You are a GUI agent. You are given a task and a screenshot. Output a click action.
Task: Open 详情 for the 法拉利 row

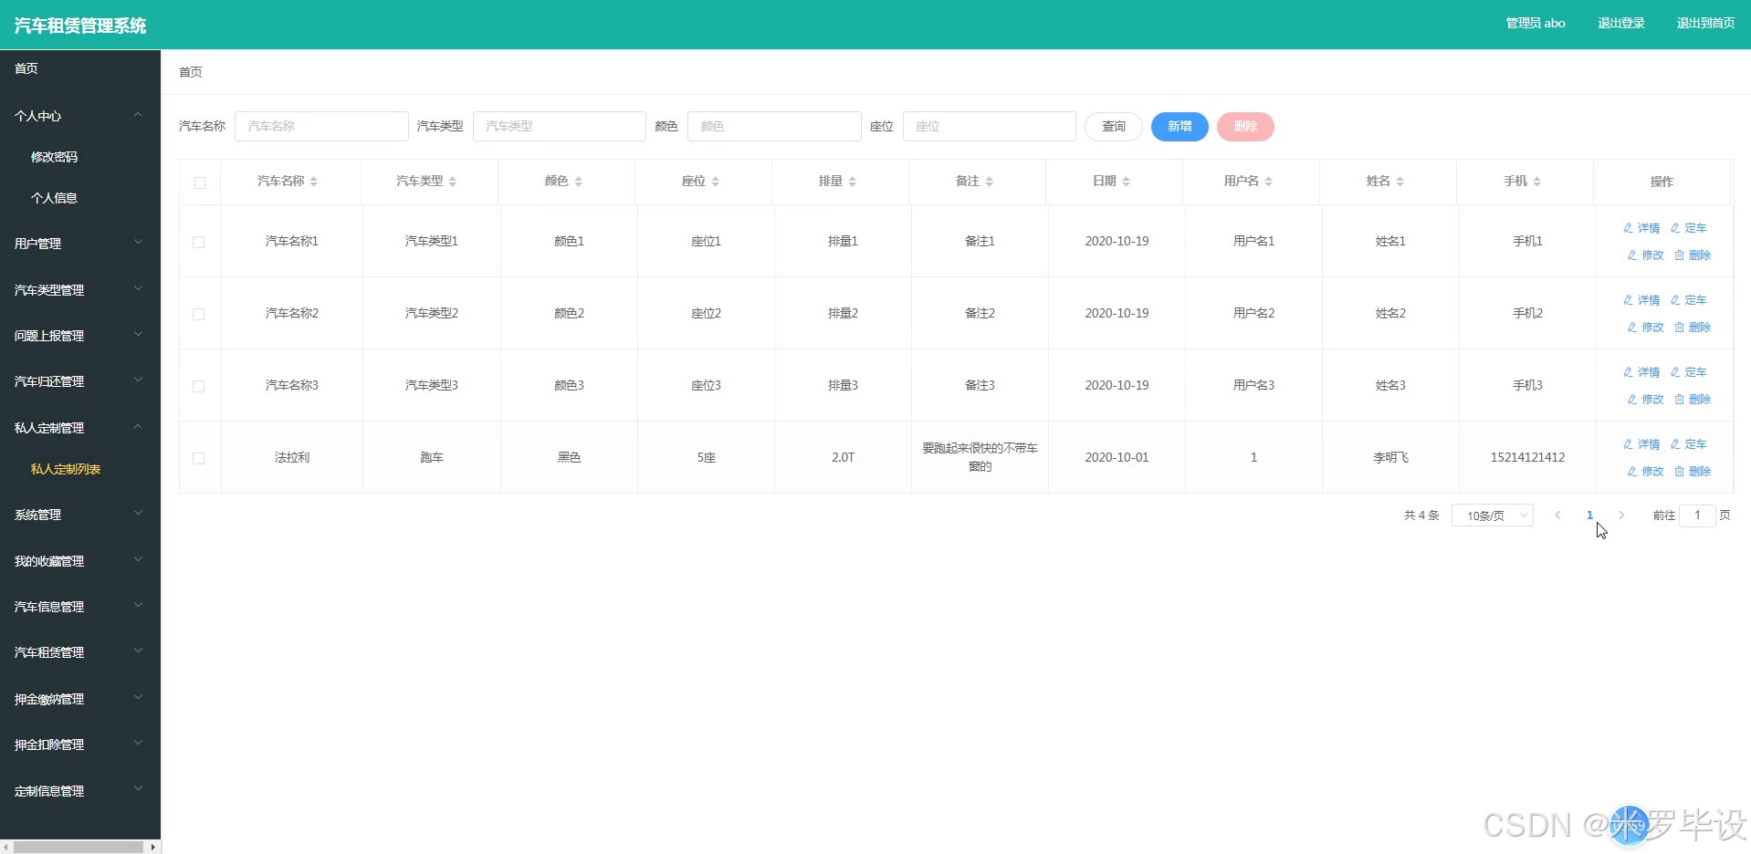coord(1641,444)
